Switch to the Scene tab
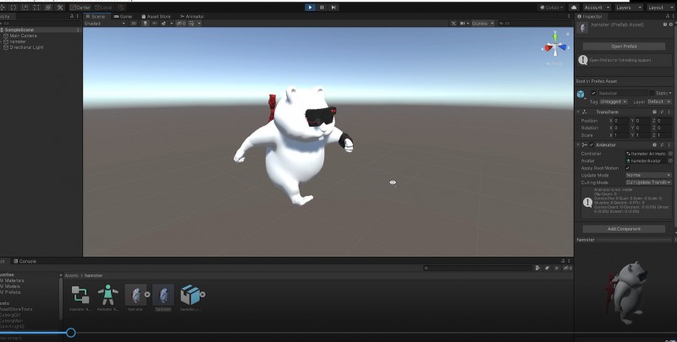Viewport: 677px width, 342px height. (96, 16)
